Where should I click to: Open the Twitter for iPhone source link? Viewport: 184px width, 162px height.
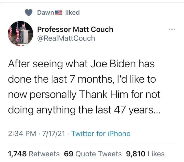[101, 133]
